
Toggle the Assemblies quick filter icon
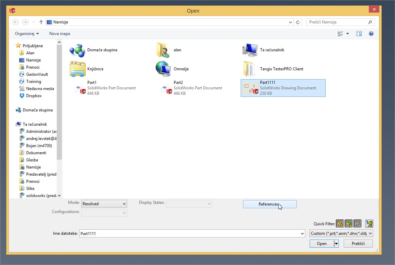348,224
